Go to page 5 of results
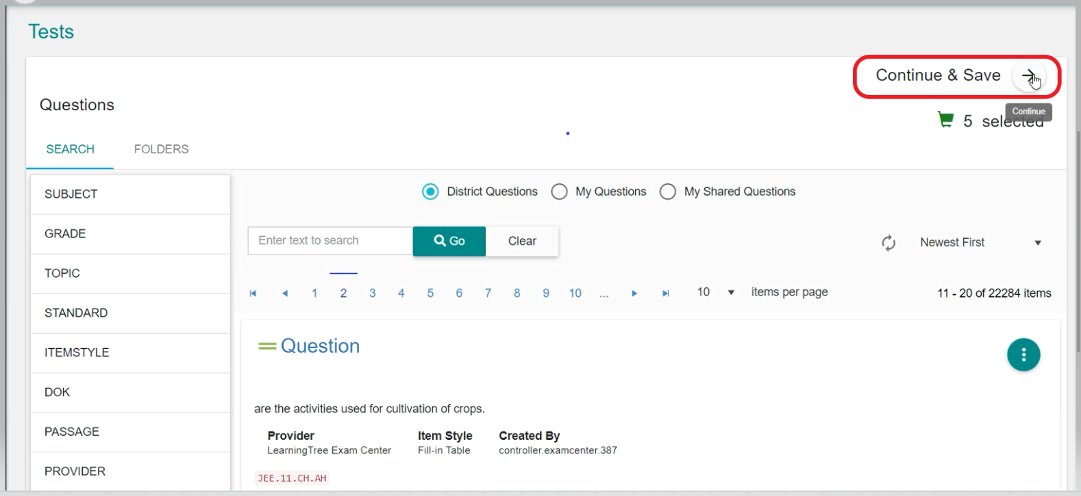The height and width of the screenshot is (496, 1081). [x=430, y=293]
